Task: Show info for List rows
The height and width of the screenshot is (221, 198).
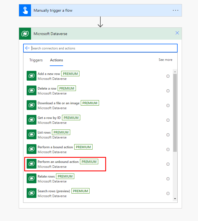Action: [168, 135]
